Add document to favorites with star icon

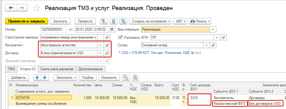click(36, 8)
